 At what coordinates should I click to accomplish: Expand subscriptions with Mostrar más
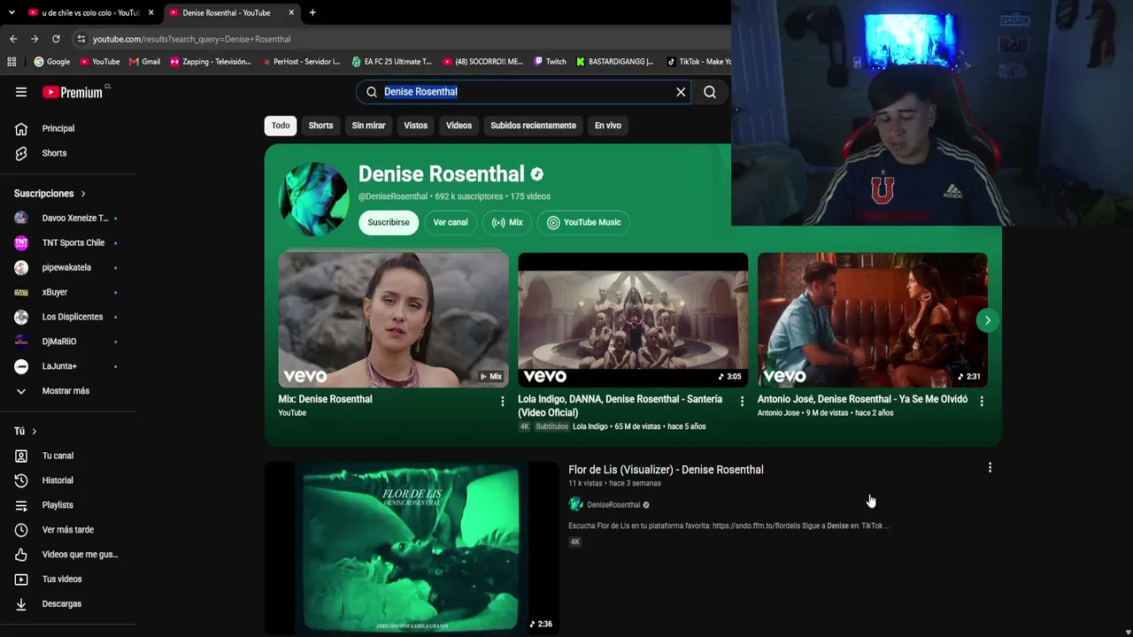[x=67, y=391]
